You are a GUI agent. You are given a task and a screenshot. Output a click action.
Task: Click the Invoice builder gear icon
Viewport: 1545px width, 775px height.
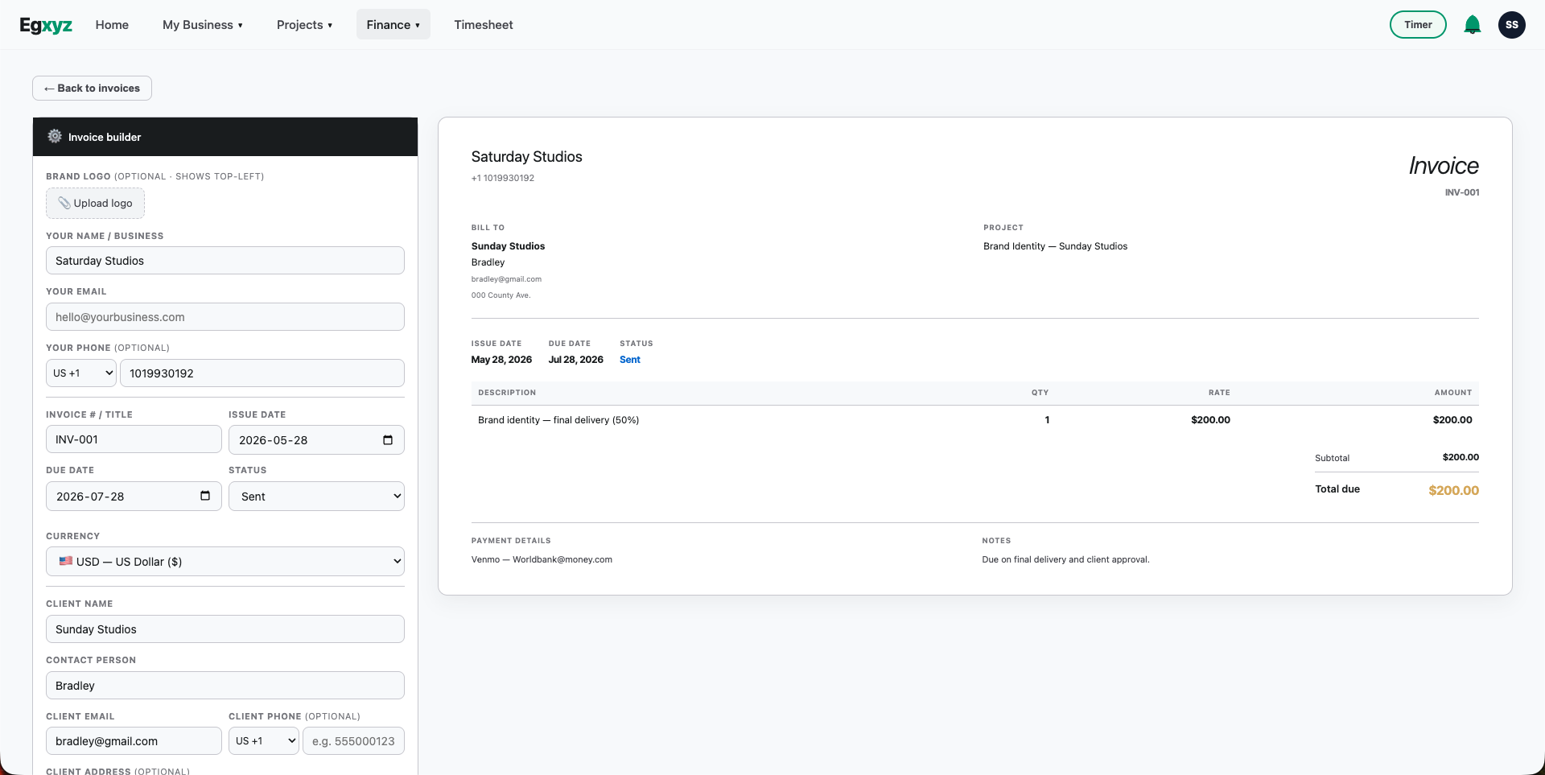click(x=55, y=137)
